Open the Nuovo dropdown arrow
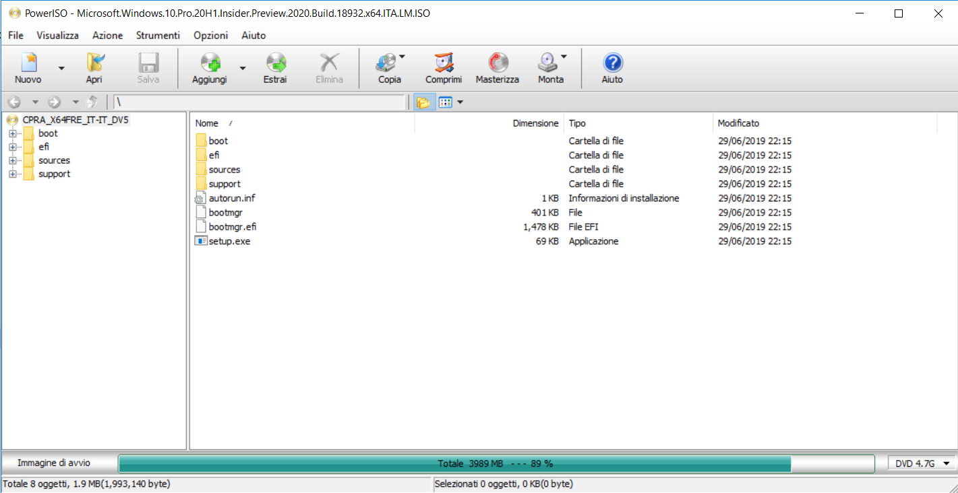Viewport: 958px width, 493px height. pyautogui.click(x=61, y=68)
